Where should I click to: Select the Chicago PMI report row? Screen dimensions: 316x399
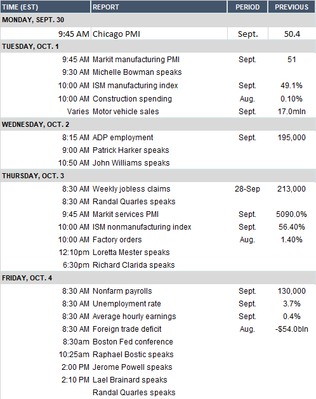pyautogui.click(x=158, y=34)
